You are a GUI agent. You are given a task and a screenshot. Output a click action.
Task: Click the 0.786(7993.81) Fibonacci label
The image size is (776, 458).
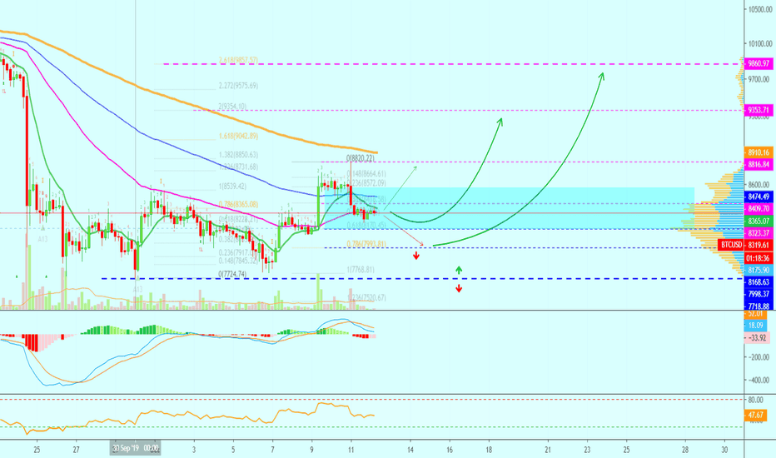[x=366, y=244]
